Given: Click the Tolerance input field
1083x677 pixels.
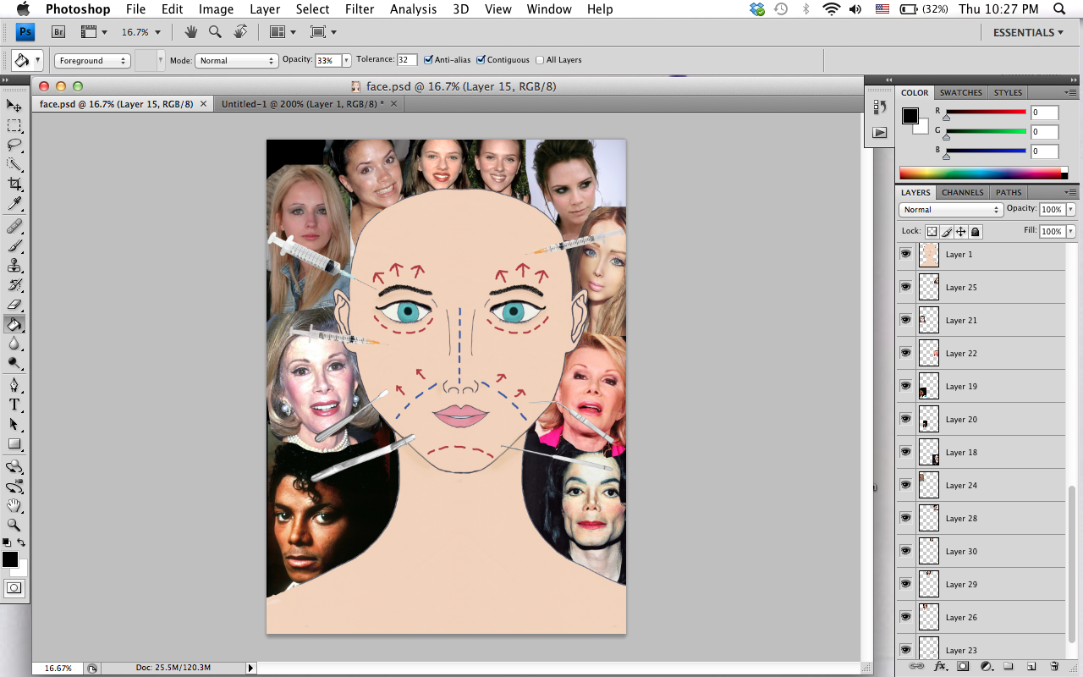Looking at the screenshot, I should click(407, 60).
